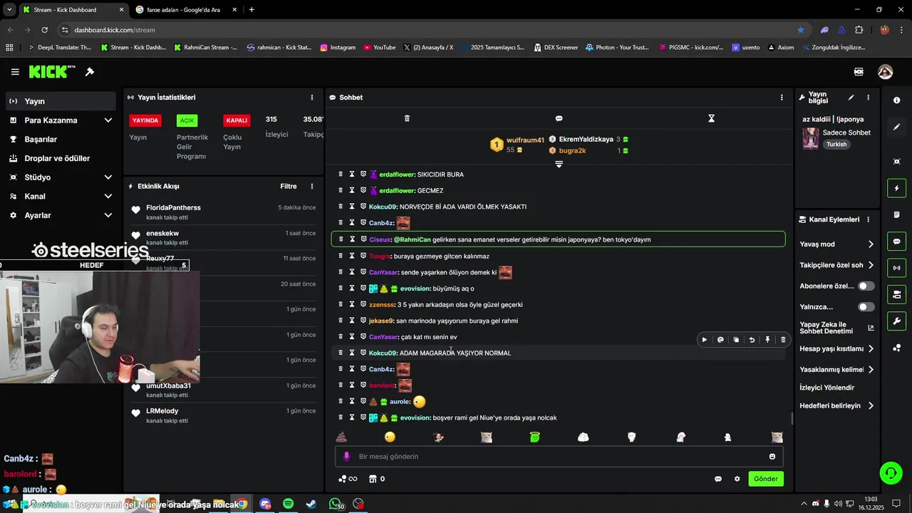Open chat settings gear icon
This screenshot has height=513, width=912.
[737, 479]
